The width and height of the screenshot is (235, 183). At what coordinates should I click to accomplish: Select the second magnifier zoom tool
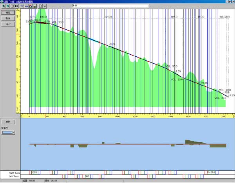pos(8,6)
